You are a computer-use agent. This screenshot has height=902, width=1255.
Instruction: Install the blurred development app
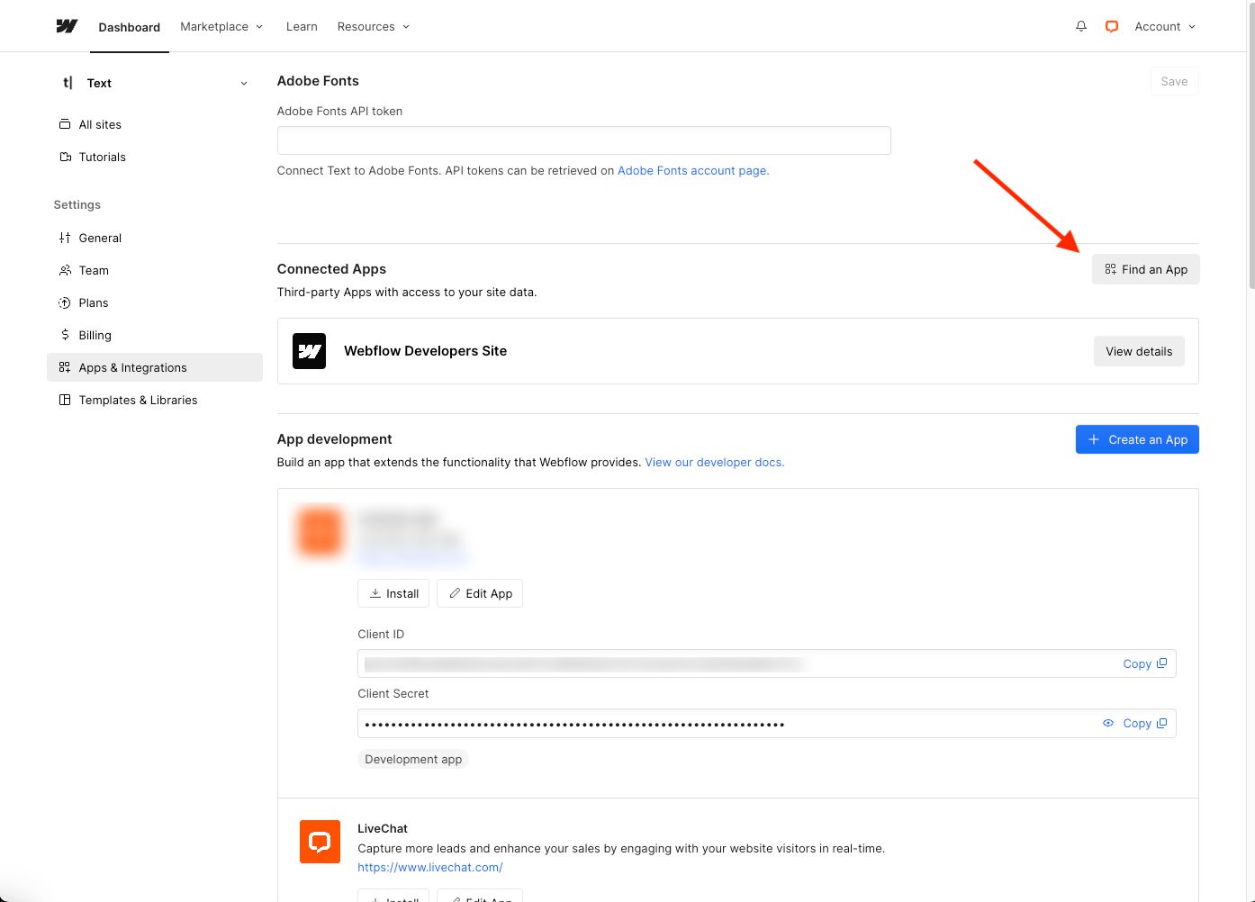tap(393, 593)
